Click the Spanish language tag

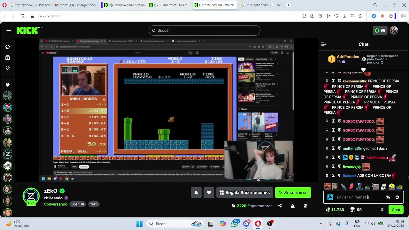coord(78,204)
